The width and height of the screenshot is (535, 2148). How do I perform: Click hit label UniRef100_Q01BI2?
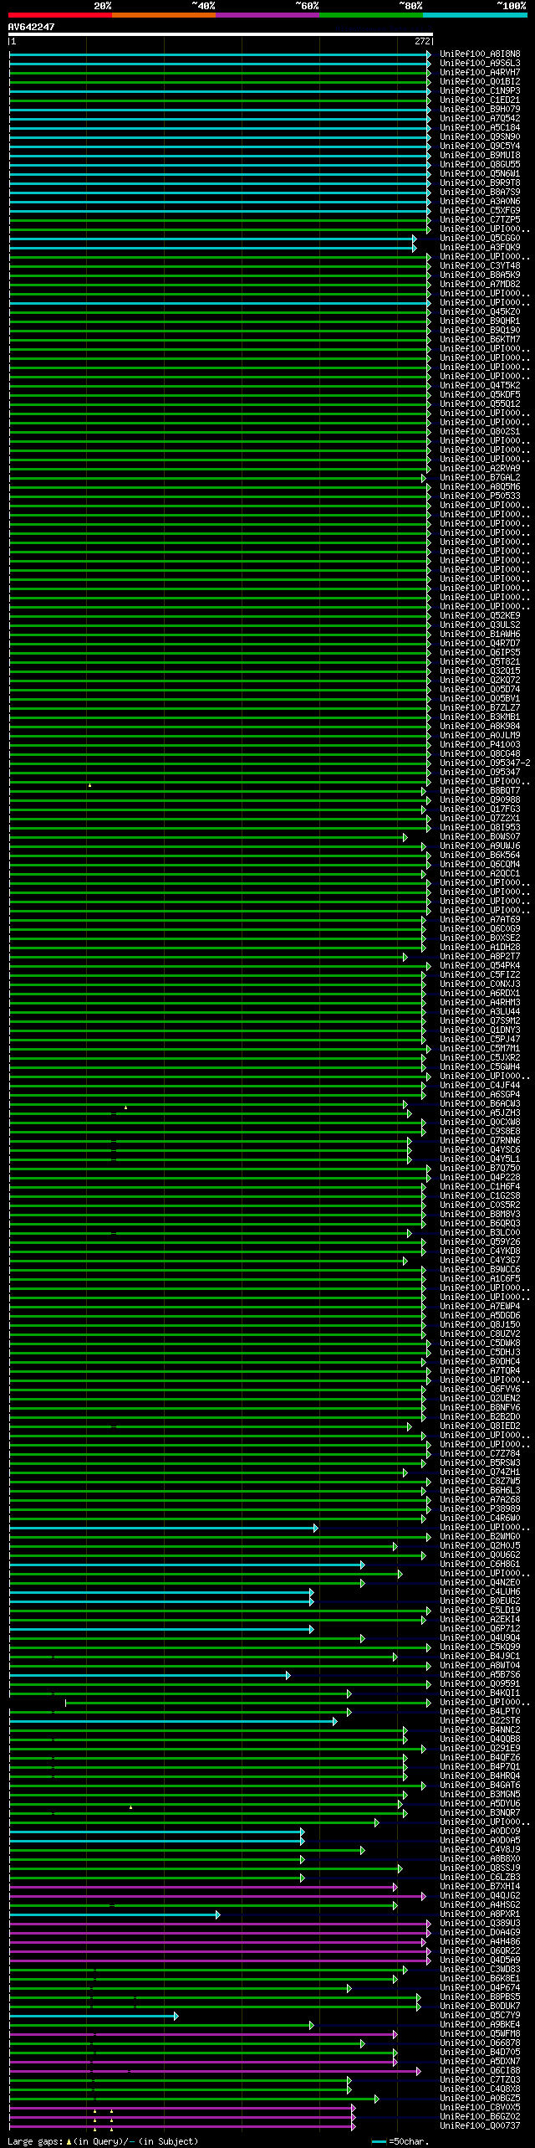(x=480, y=82)
